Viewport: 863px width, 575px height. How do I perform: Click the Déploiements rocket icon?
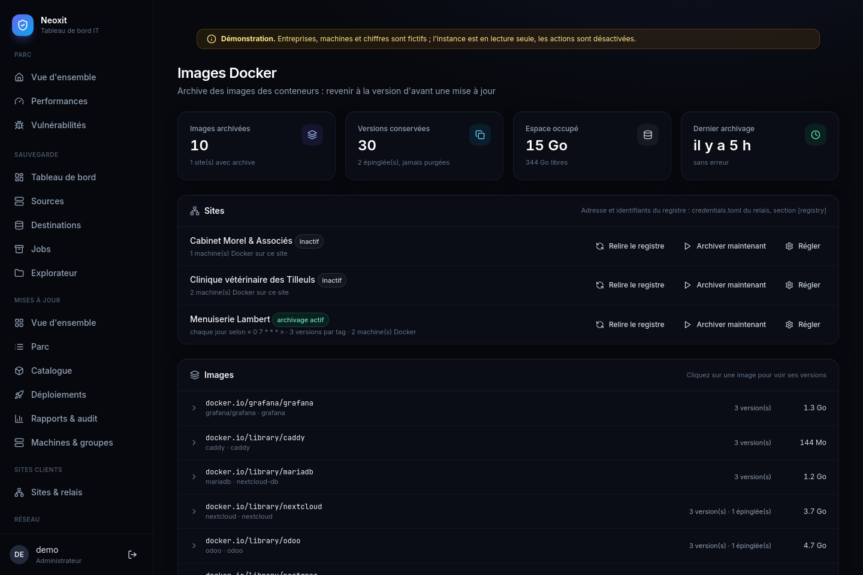click(x=19, y=395)
